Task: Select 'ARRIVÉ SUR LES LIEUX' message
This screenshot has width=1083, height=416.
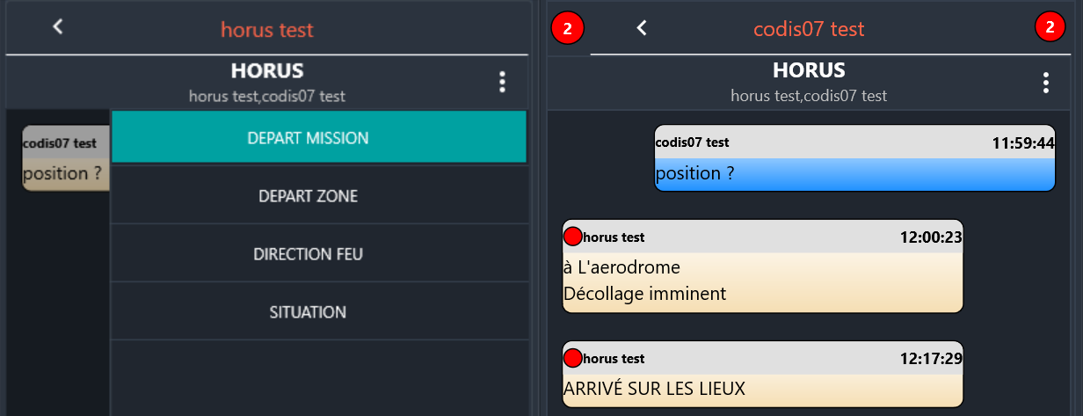Action: (x=762, y=387)
